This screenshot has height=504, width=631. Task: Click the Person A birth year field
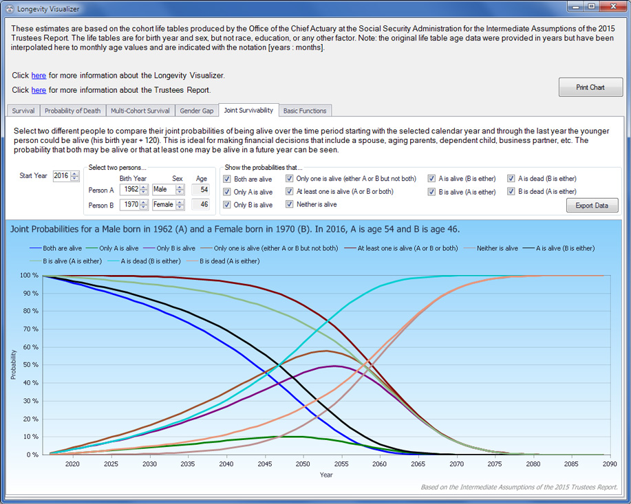(129, 190)
